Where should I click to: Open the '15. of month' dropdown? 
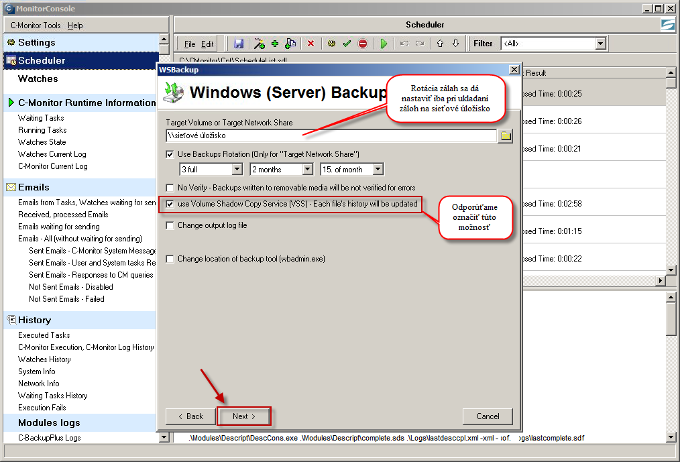point(378,169)
